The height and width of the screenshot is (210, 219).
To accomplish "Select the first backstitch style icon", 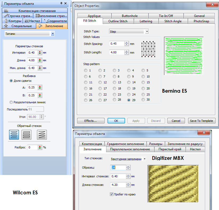I will [x=14, y=135].
